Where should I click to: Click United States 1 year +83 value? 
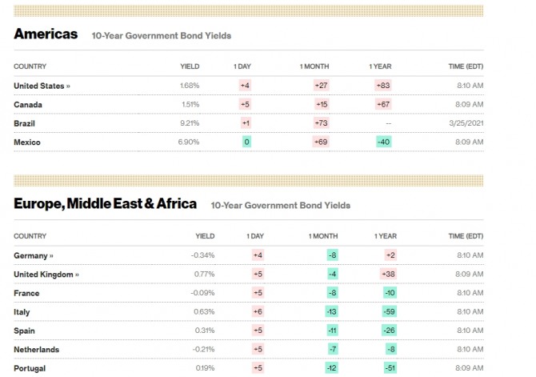point(382,86)
